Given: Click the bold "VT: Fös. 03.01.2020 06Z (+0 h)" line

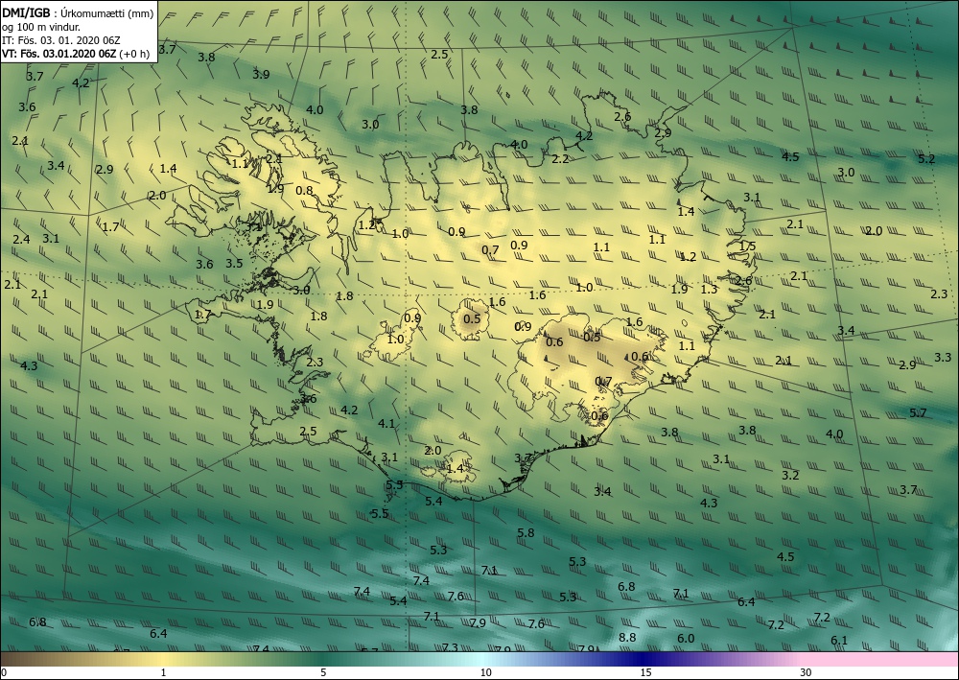Looking at the screenshot, I should pos(75,54).
